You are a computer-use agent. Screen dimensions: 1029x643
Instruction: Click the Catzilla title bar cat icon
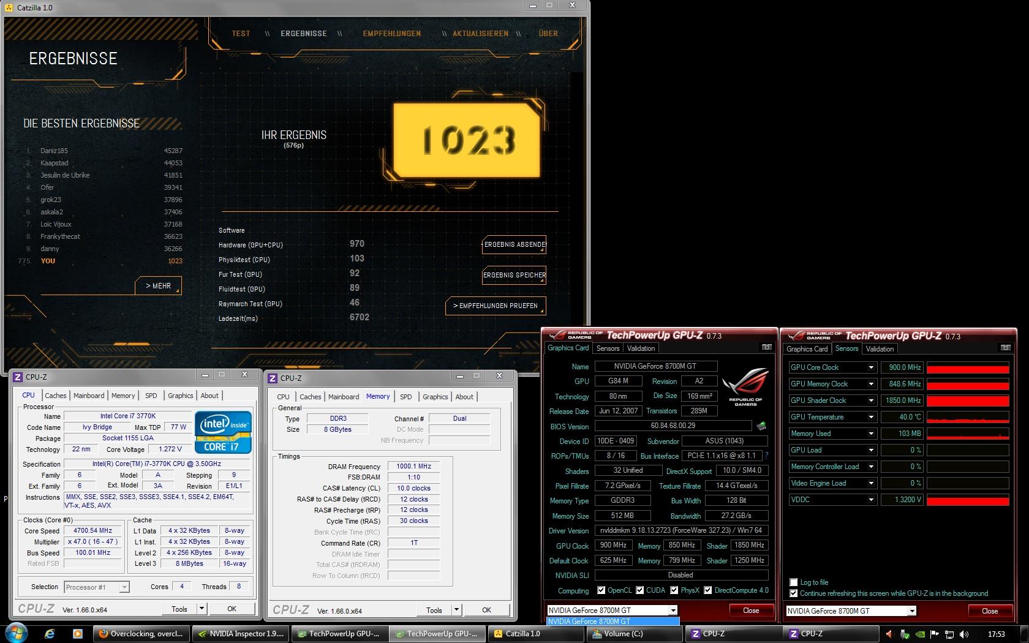9,7
